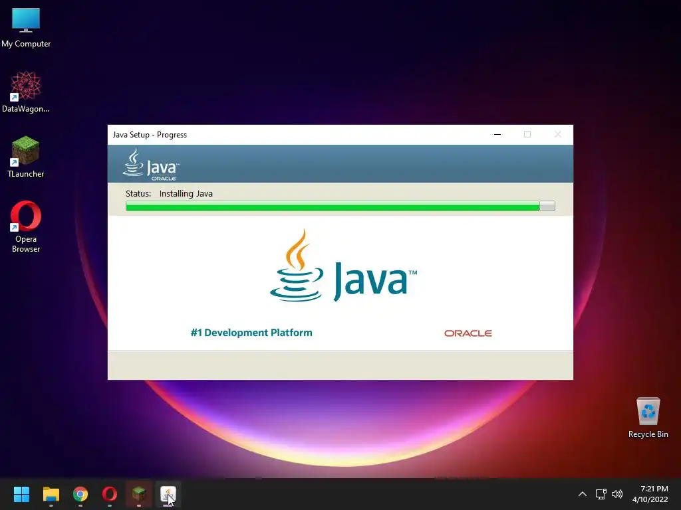Click the large Java logo graphic
The image size is (681, 510).
pos(344,266)
